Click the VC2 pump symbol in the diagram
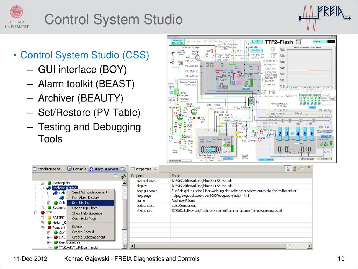This screenshot has width=358, height=269. (180, 117)
